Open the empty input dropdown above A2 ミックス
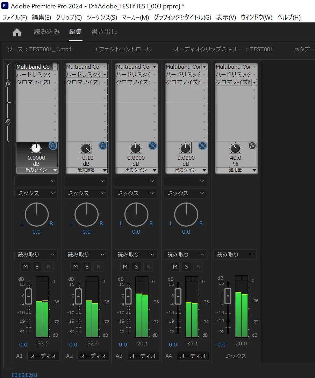This screenshot has width=315, height=378. tap(86, 181)
